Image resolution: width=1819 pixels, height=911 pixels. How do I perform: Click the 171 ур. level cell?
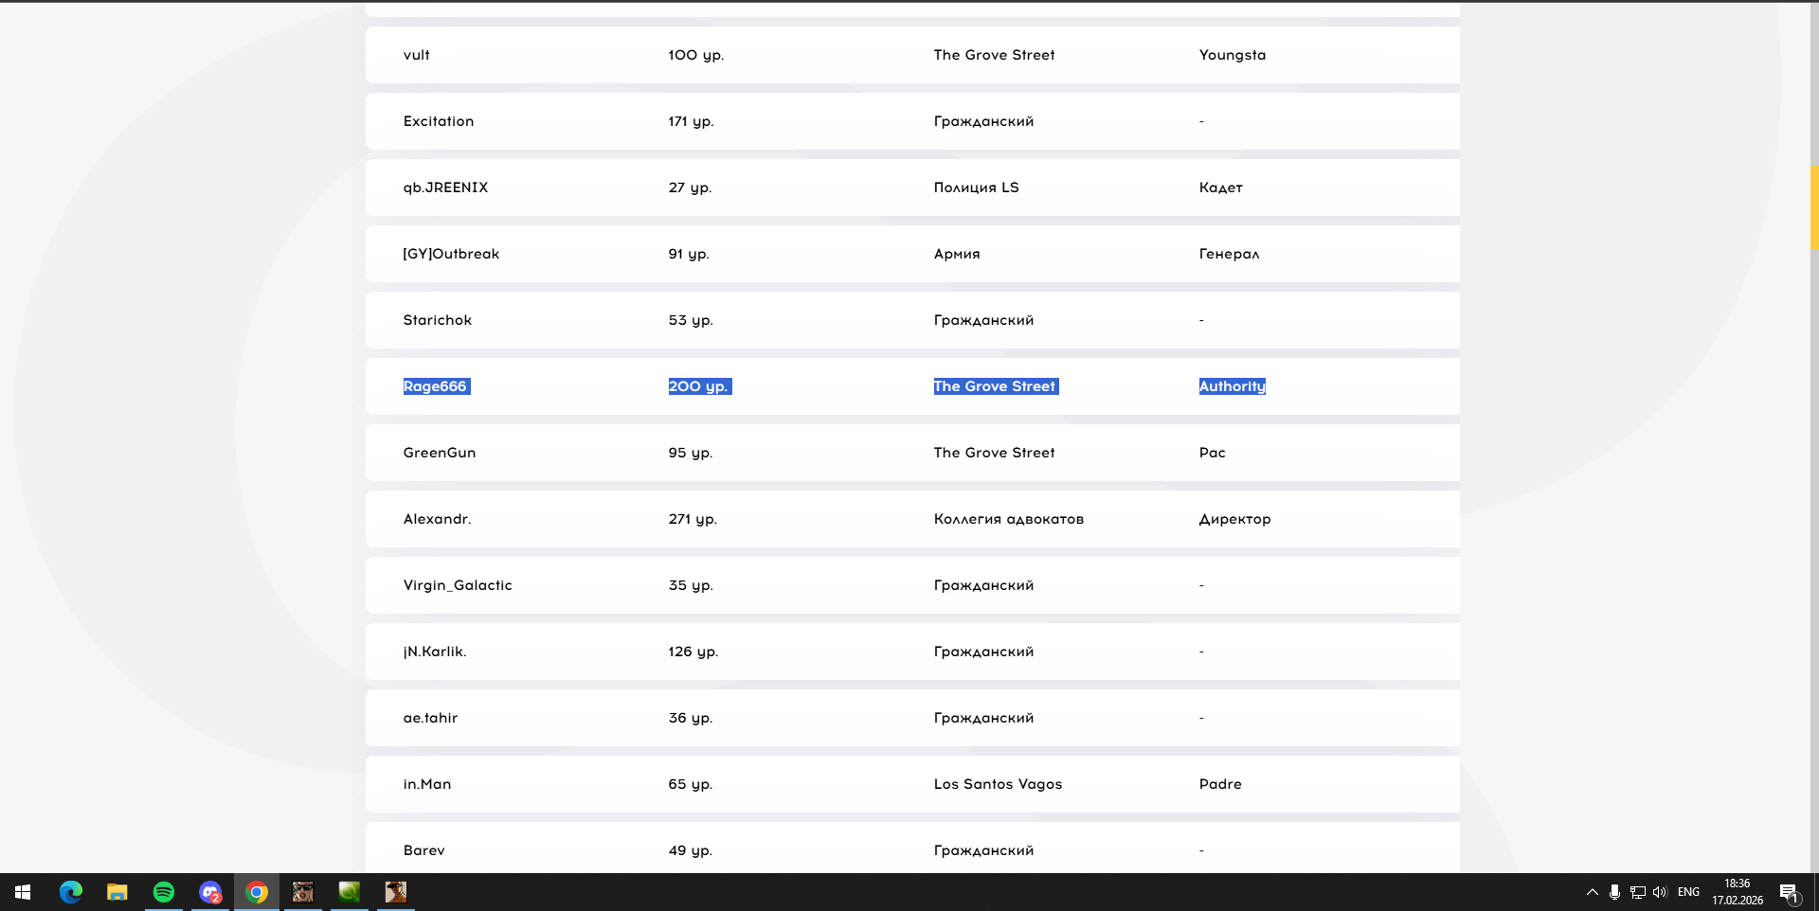click(691, 121)
